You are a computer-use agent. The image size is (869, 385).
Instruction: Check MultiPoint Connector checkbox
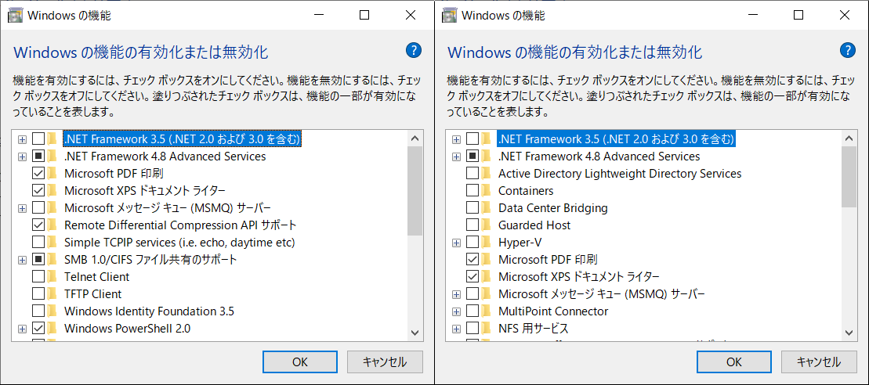473,311
